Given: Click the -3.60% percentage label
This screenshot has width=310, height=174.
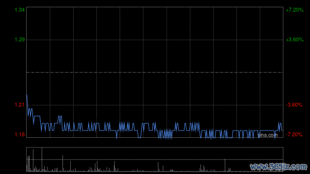Looking at the screenshot, I should pyautogui.click(x=294, y=105).
